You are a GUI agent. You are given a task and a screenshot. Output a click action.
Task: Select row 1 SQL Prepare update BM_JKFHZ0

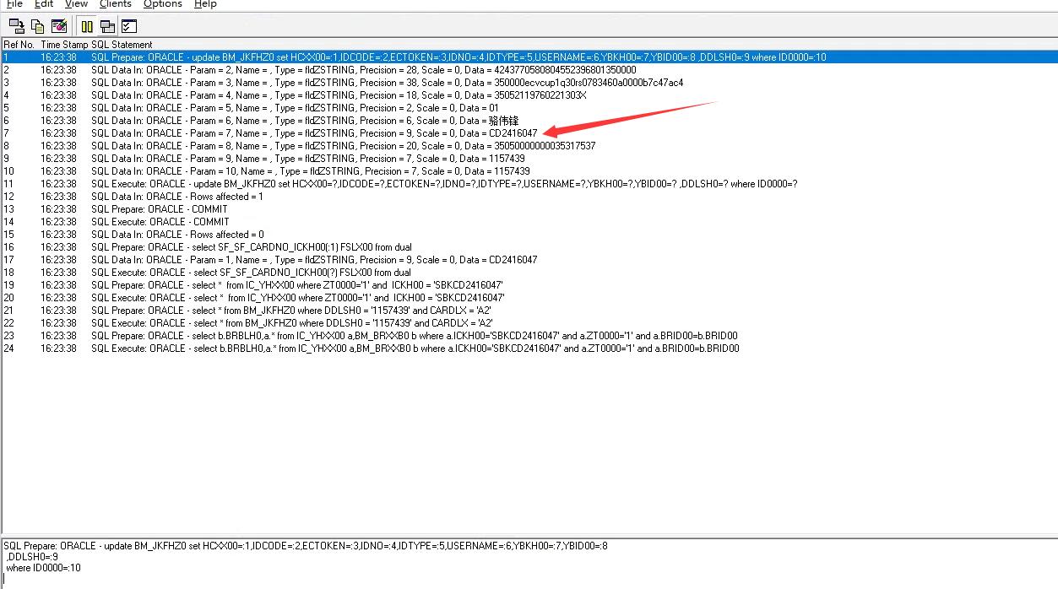[x=529, y=57]
